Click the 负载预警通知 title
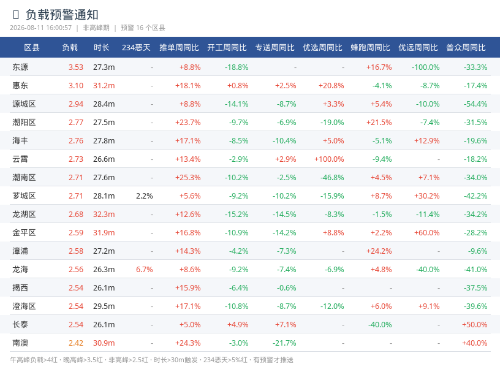The image size is (500, 380). (61, 15)
